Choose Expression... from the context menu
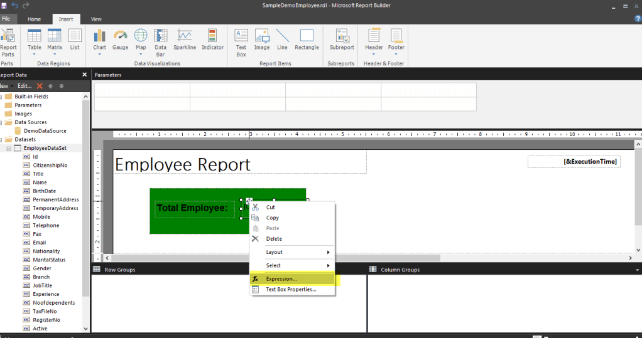 tap(281, 279)
